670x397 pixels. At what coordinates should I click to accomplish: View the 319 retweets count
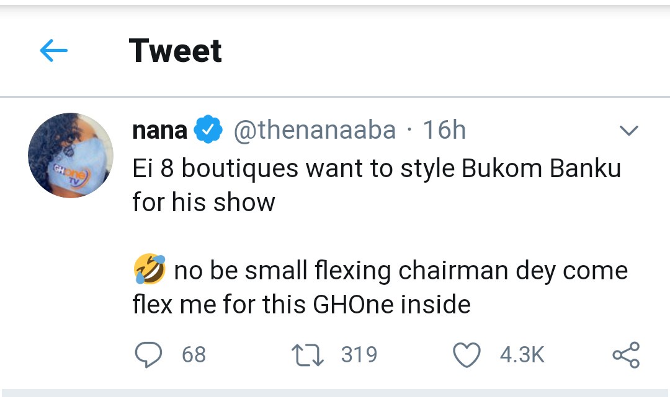[359, 355]
